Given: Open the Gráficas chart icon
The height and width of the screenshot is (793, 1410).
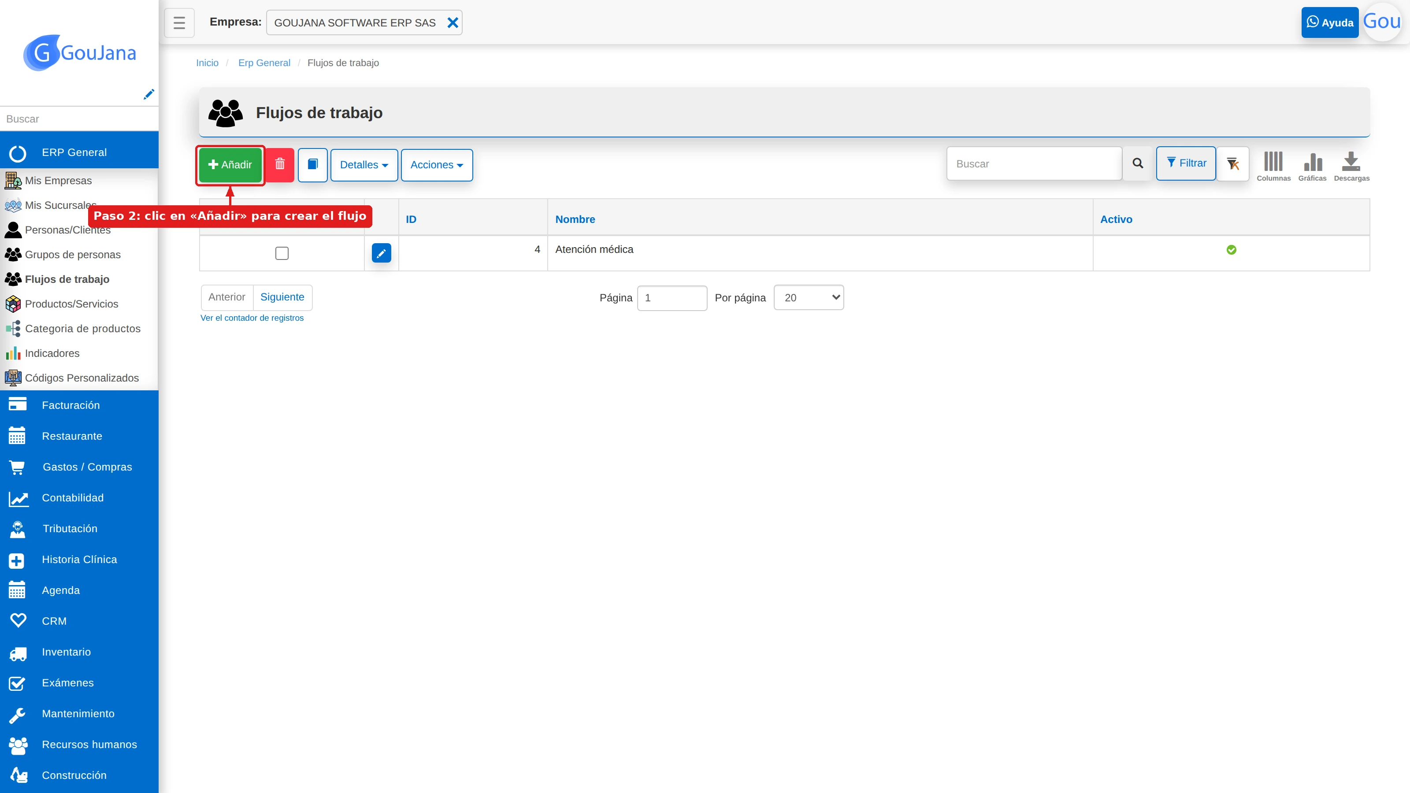Looking at the screenshot, I should point(1312,166).
